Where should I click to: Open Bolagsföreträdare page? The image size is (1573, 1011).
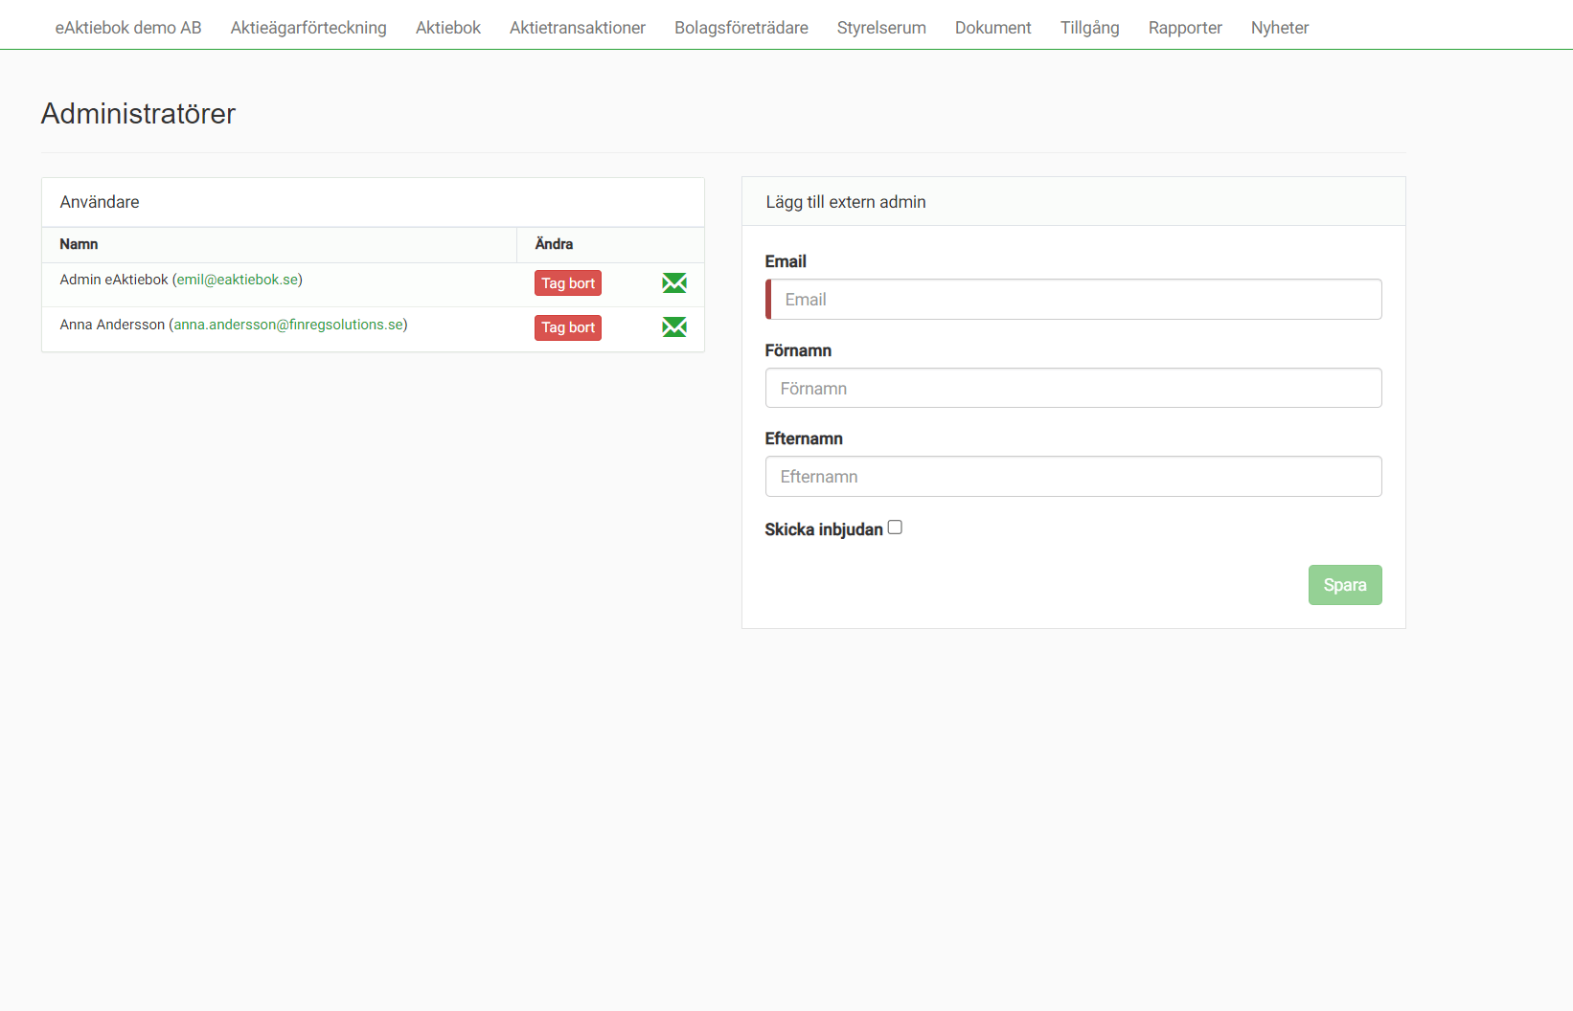pos(741,28)
